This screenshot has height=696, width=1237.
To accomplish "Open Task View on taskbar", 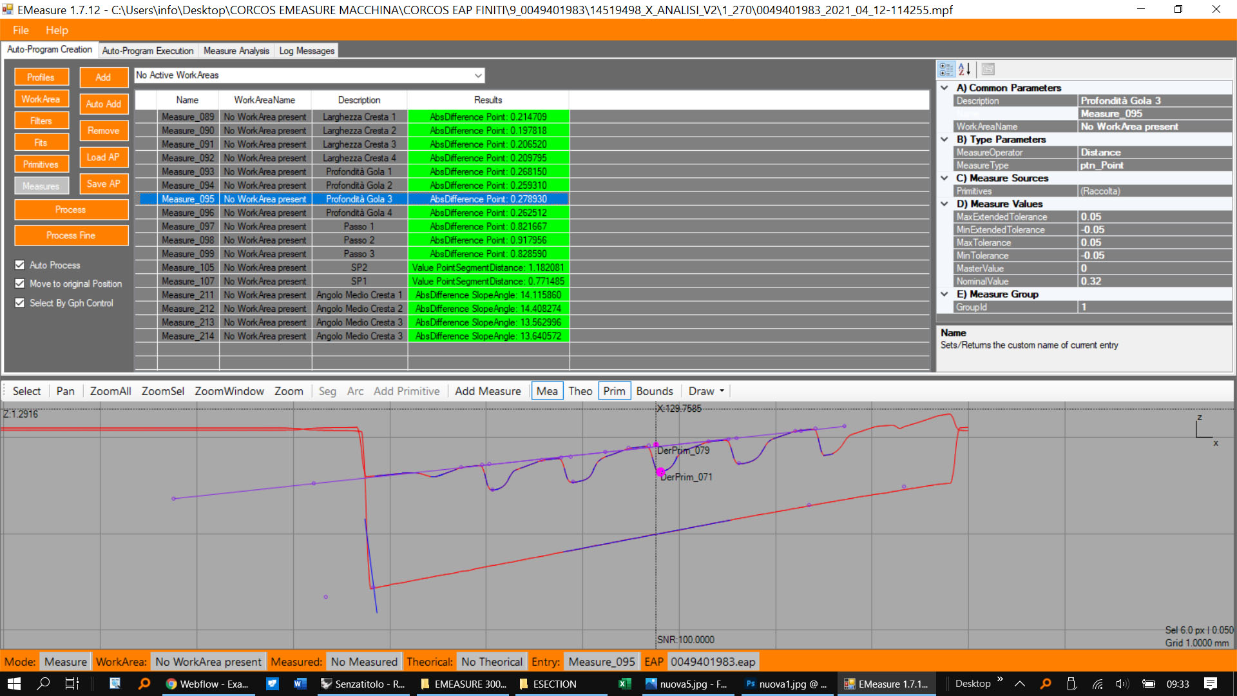I will (72, 684).
